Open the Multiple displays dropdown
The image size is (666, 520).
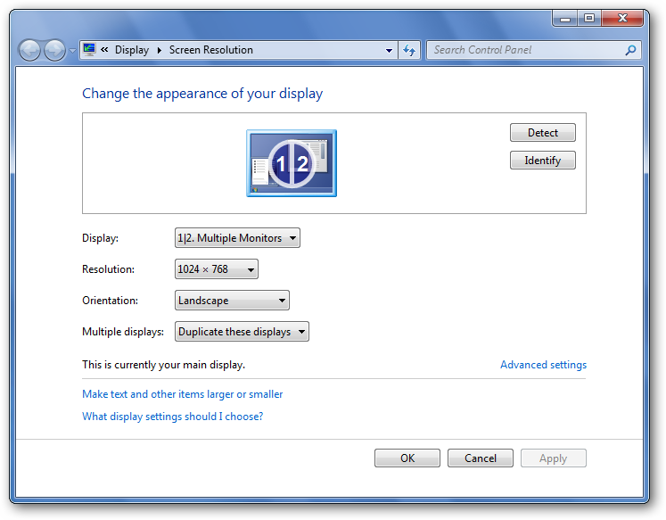pyautogui.click(x=242, y=332)
